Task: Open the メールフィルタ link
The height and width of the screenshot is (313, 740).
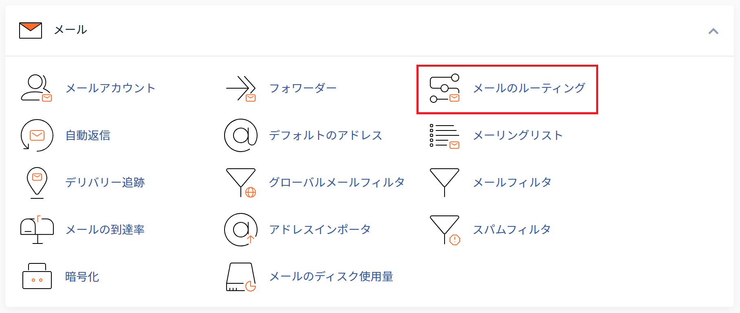Action: pyautogui.click(x=512, y=183)
